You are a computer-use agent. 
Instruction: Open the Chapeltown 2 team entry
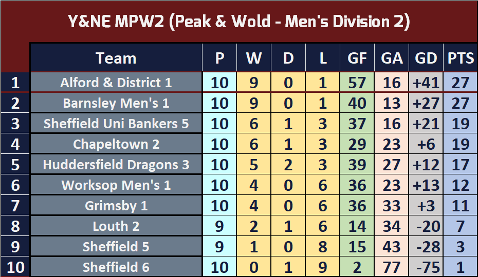116,144
